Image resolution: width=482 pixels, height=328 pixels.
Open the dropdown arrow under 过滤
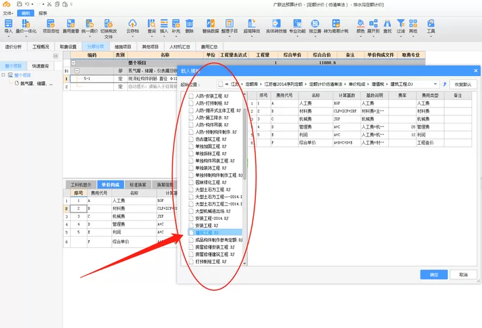[401, 37]
